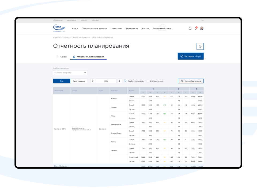Enable the 'Итоговая строка' checkbox

click(x=148, y=81)
